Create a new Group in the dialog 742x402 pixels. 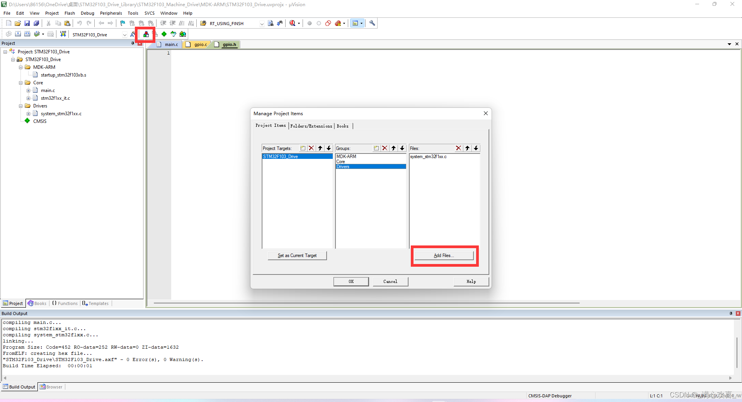coord(376,148)
